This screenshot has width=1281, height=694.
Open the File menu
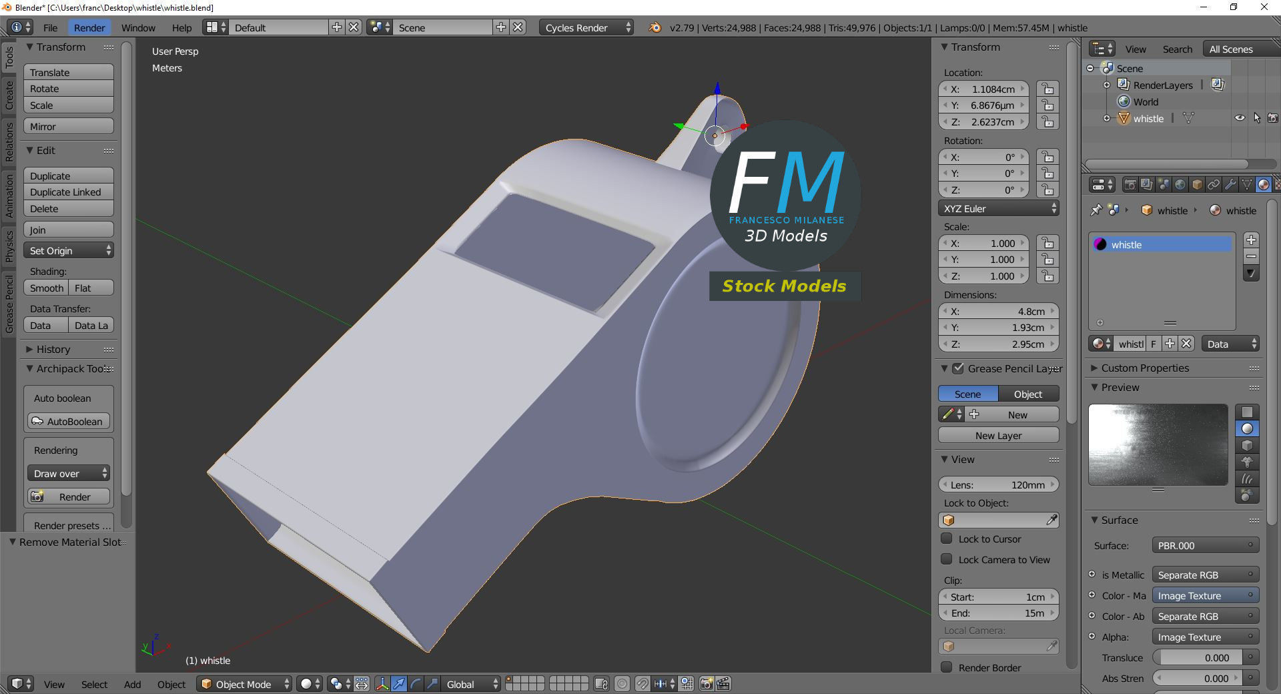pos(50,27)
